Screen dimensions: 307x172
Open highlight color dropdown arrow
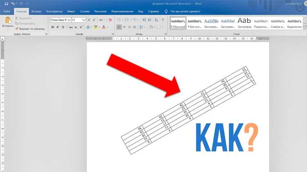[x=99, y=27]
